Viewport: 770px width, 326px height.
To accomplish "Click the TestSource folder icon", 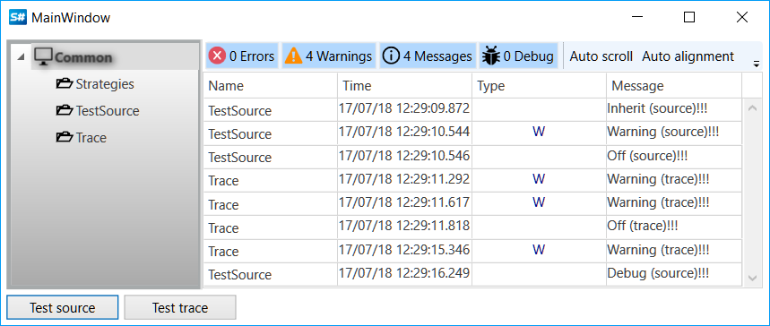I will pyautogui.click(x=65, y=111).
